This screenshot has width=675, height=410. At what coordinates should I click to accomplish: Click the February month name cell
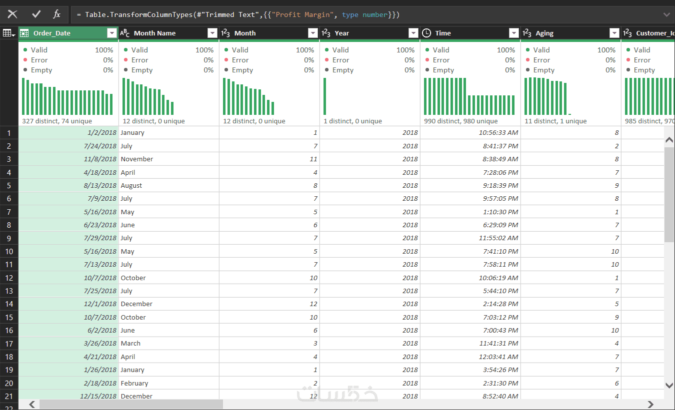click(169, 383)
